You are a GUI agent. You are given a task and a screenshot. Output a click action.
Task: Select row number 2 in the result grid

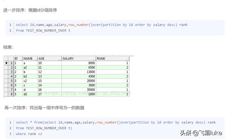point(11,67)
